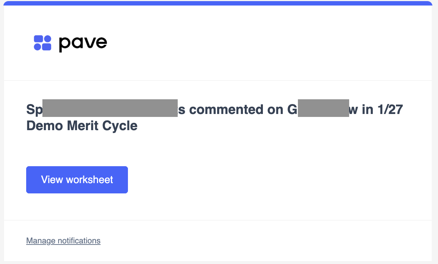
Task: Click the gray redaction block over commenter name
Action: pyautogui.click(x=110, y=108)
